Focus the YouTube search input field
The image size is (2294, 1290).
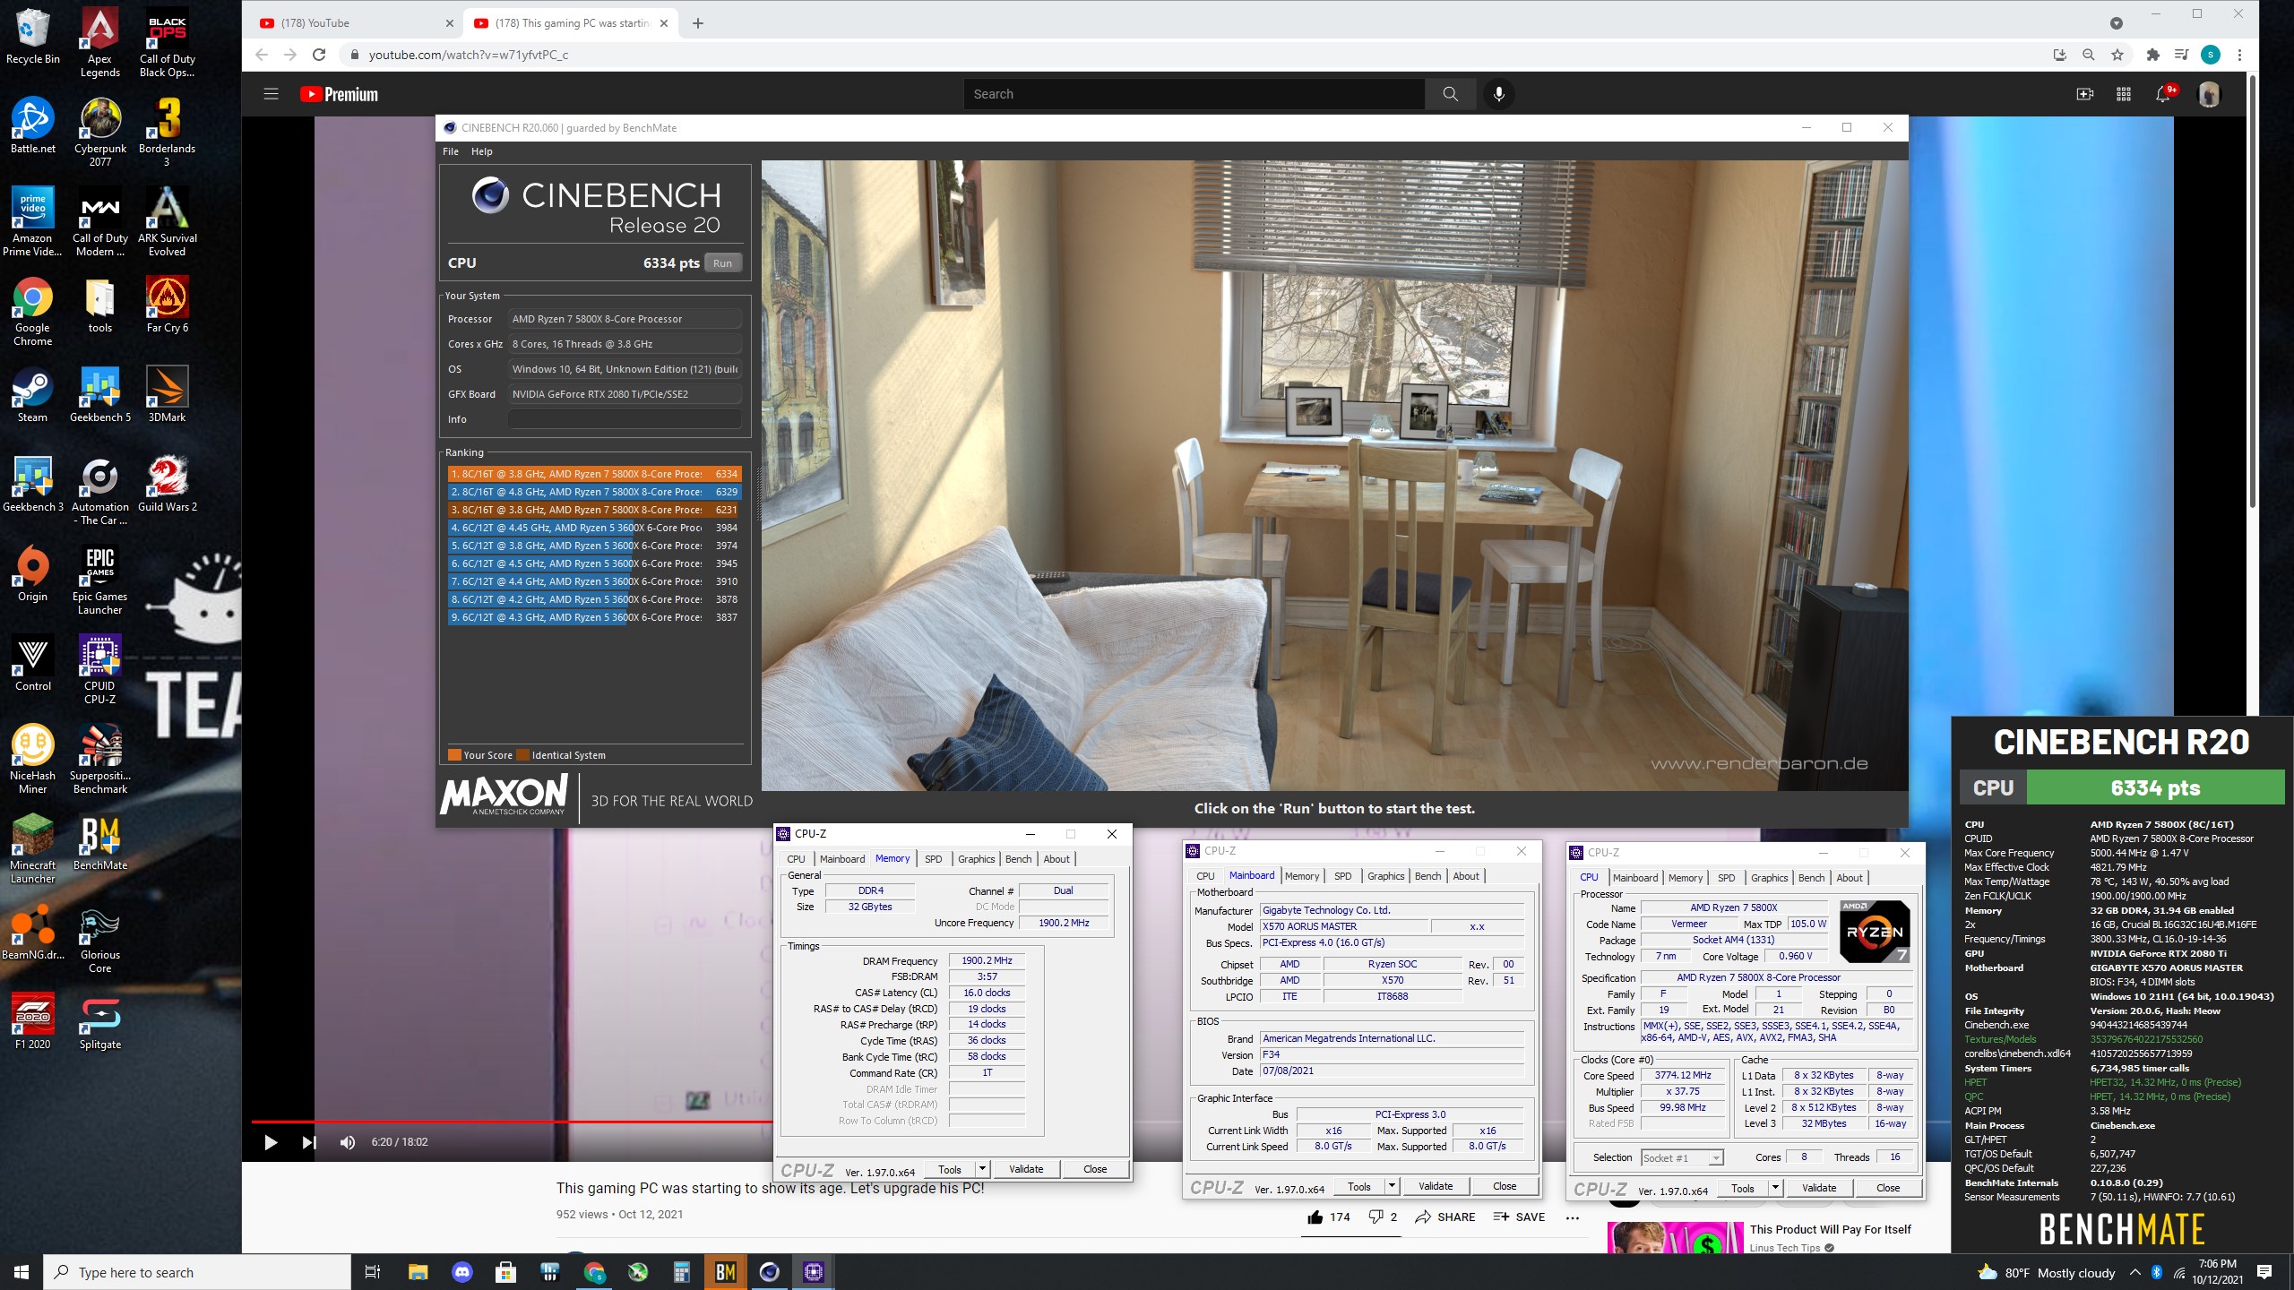tap(1194, 94)
